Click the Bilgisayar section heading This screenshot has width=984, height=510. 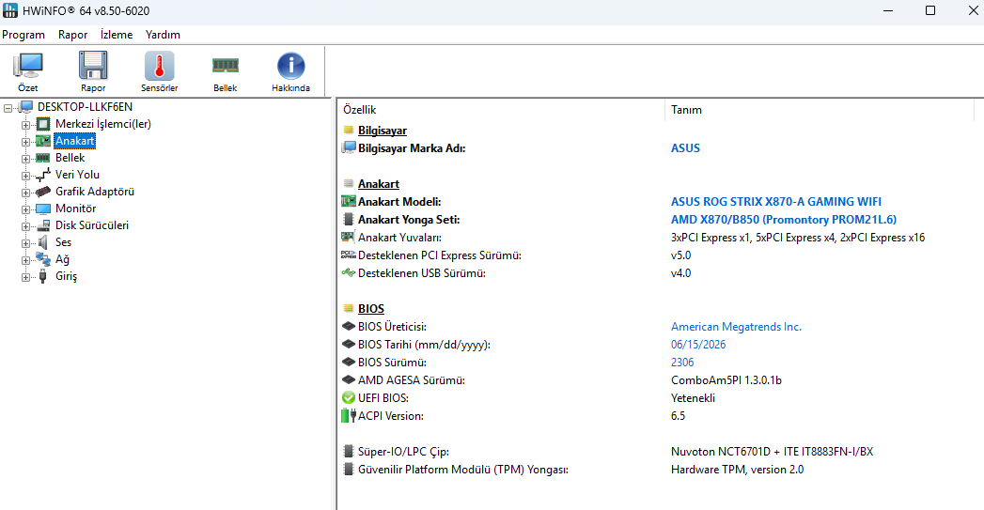383,131
